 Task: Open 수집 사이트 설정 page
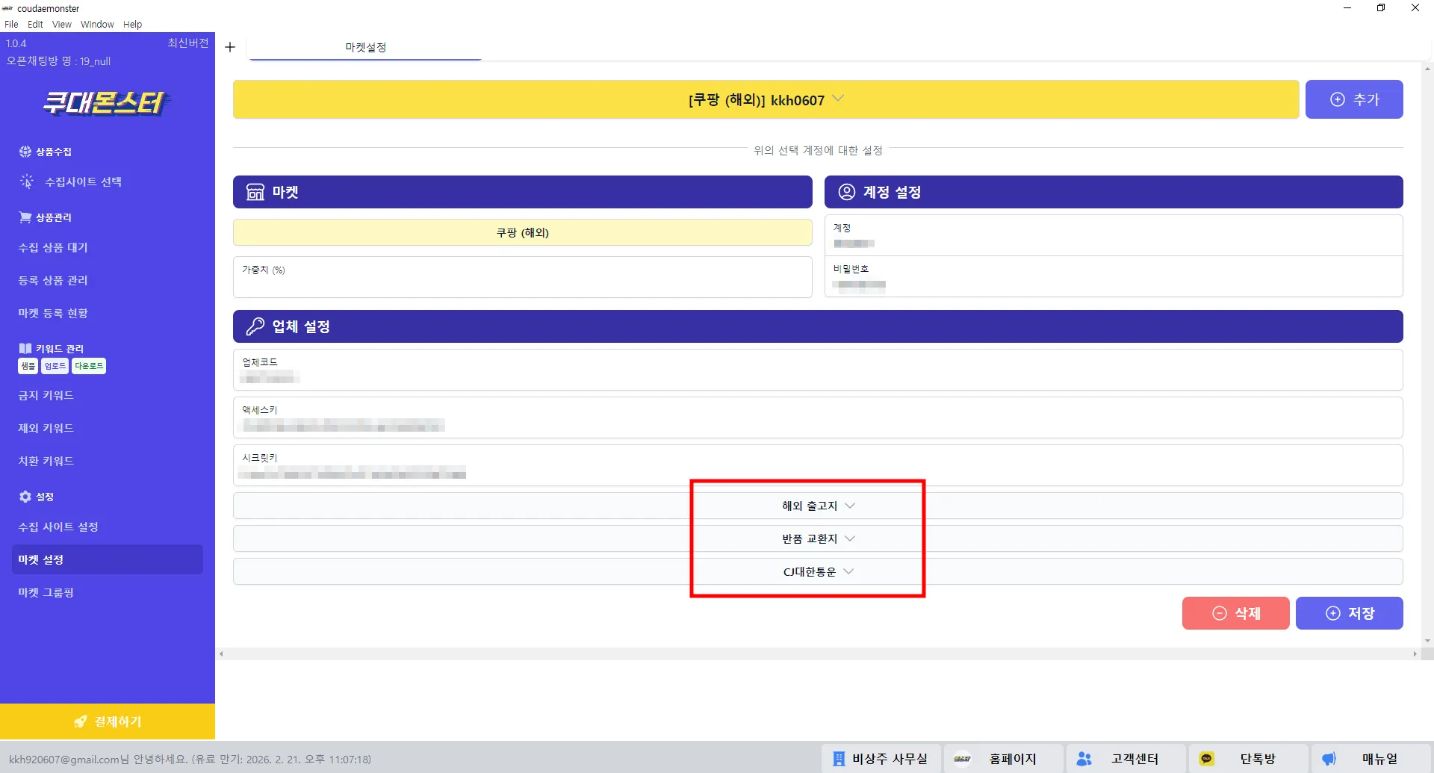[x=58, y=527]
